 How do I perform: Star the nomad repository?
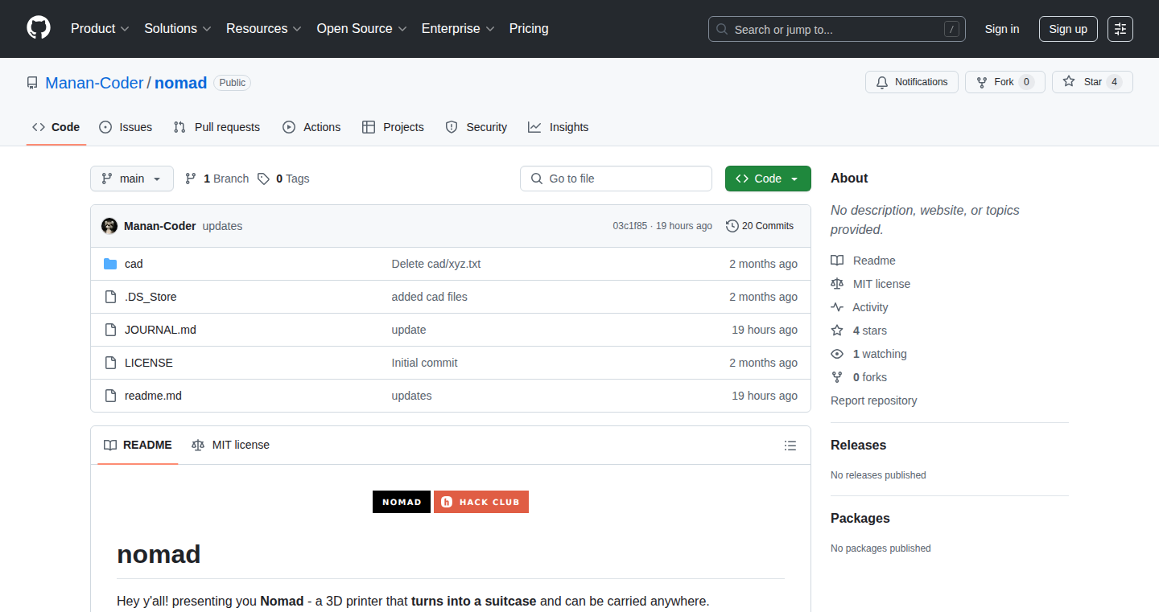(1092, 82)
